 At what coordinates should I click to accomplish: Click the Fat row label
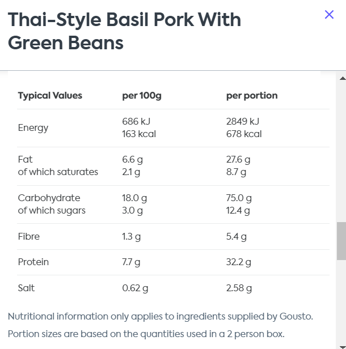[25, 159]
